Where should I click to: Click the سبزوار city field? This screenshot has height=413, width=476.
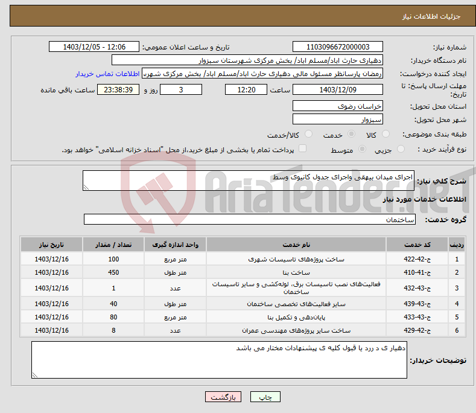point(338,119)
